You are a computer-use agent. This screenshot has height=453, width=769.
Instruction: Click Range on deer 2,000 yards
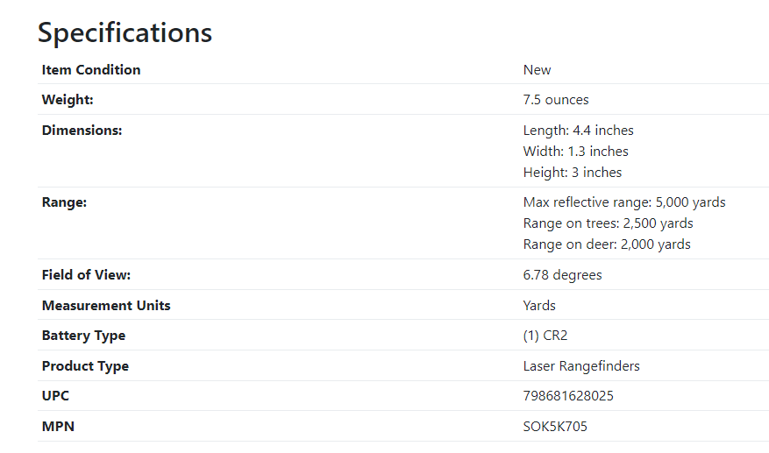(x=607, y=244)
